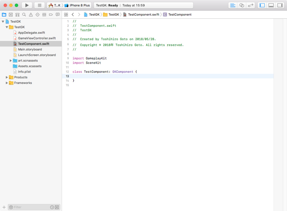Image resolution: width=287 pixels, height=211 pixels.
Task: Expand the Frameworks group
Action: pos(7,83)
